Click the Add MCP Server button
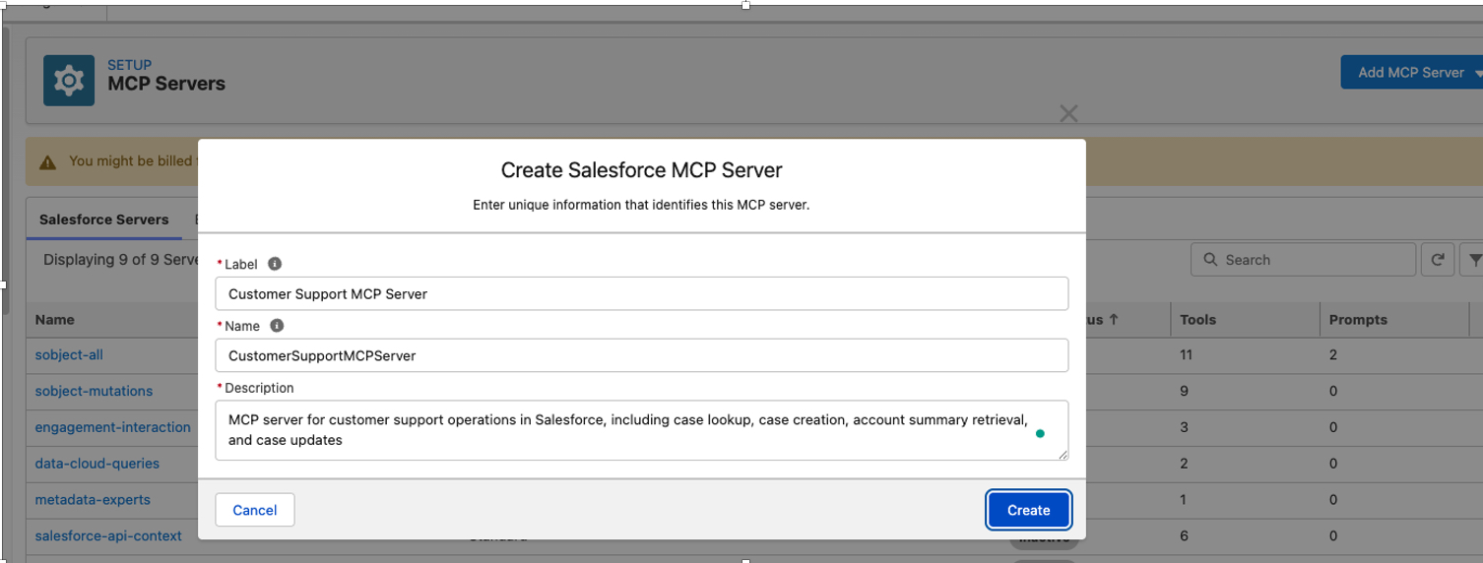Image resolution: width=1483 pixels, height=563 pixels. pos(1410,73)
